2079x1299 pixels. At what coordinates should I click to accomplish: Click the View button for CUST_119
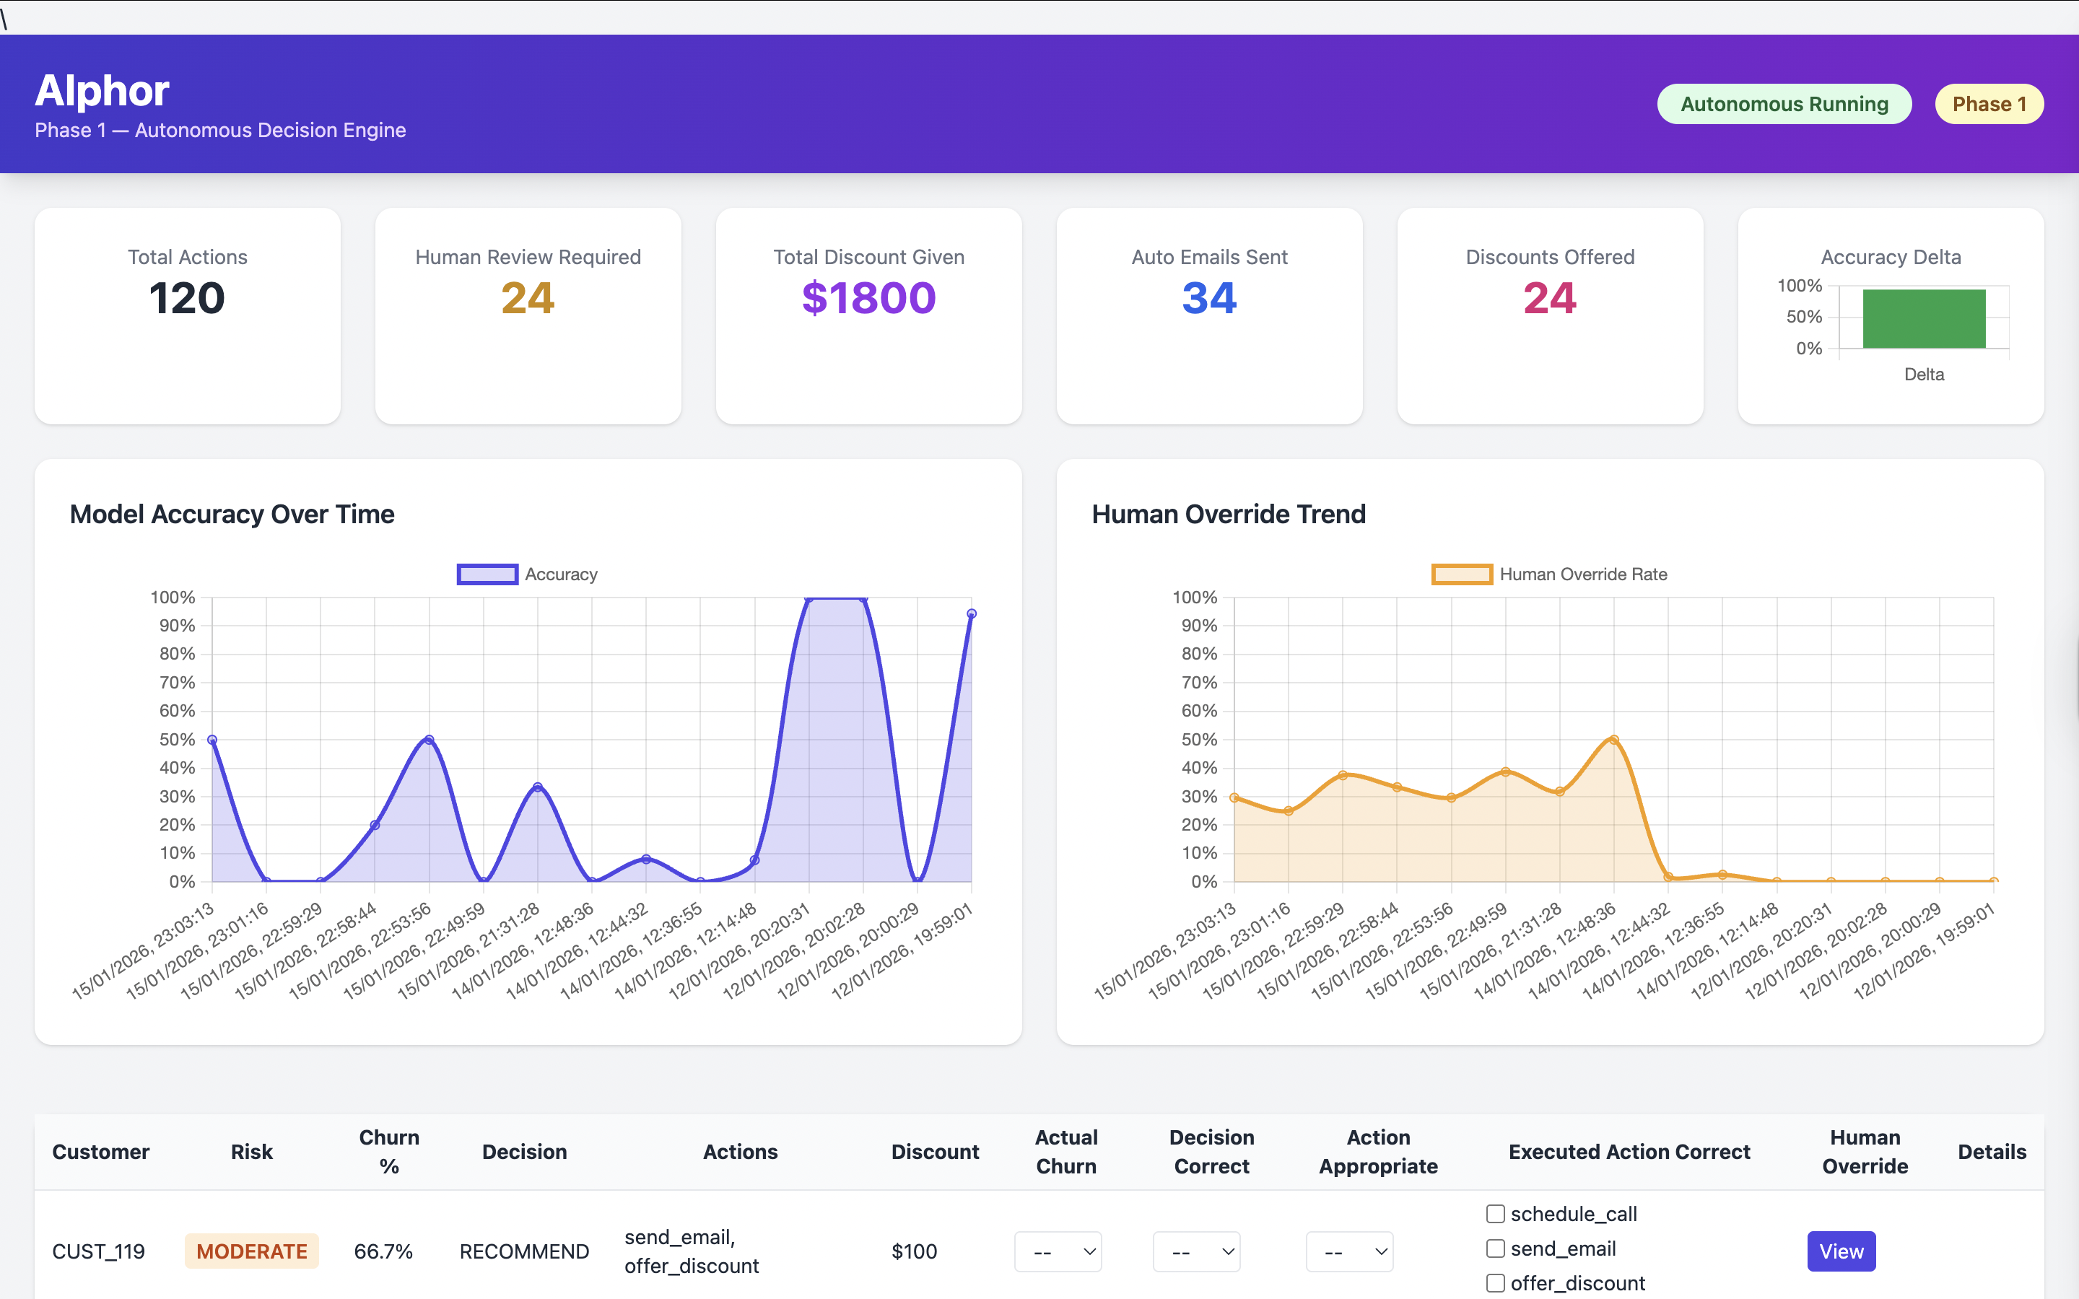pos(1841,1252)
